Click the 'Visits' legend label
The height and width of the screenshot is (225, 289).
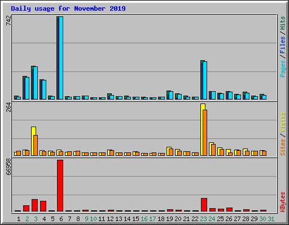pyautogui.click(x=282, y=122)
